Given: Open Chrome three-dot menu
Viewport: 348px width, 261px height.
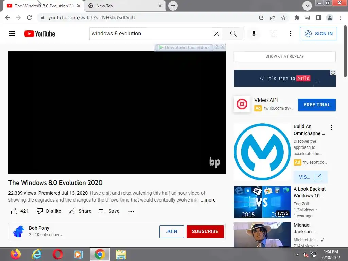Looking at the screenshot, I should 341,18.
